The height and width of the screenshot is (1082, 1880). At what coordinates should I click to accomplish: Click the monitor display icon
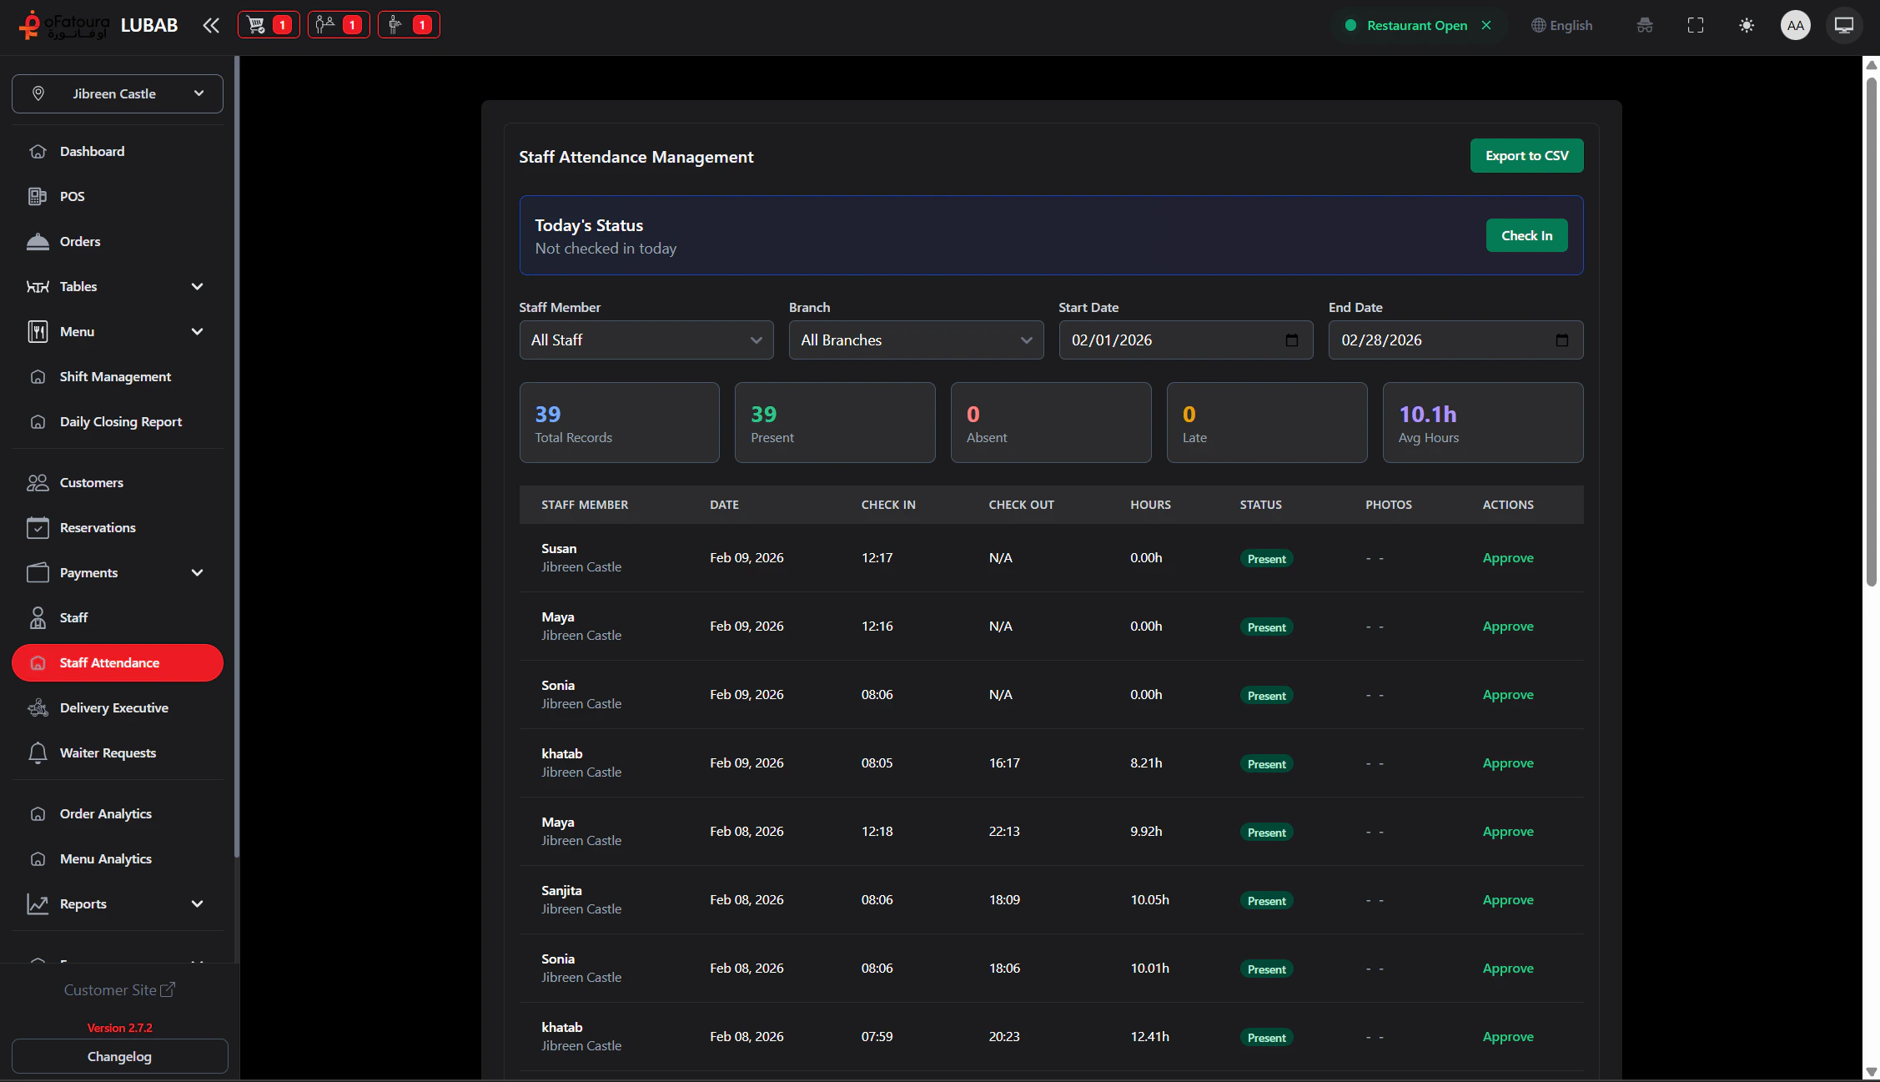(x=1844, y=25)
